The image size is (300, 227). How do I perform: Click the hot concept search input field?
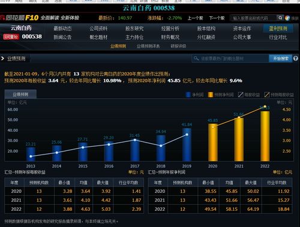[x=230, y=59]
